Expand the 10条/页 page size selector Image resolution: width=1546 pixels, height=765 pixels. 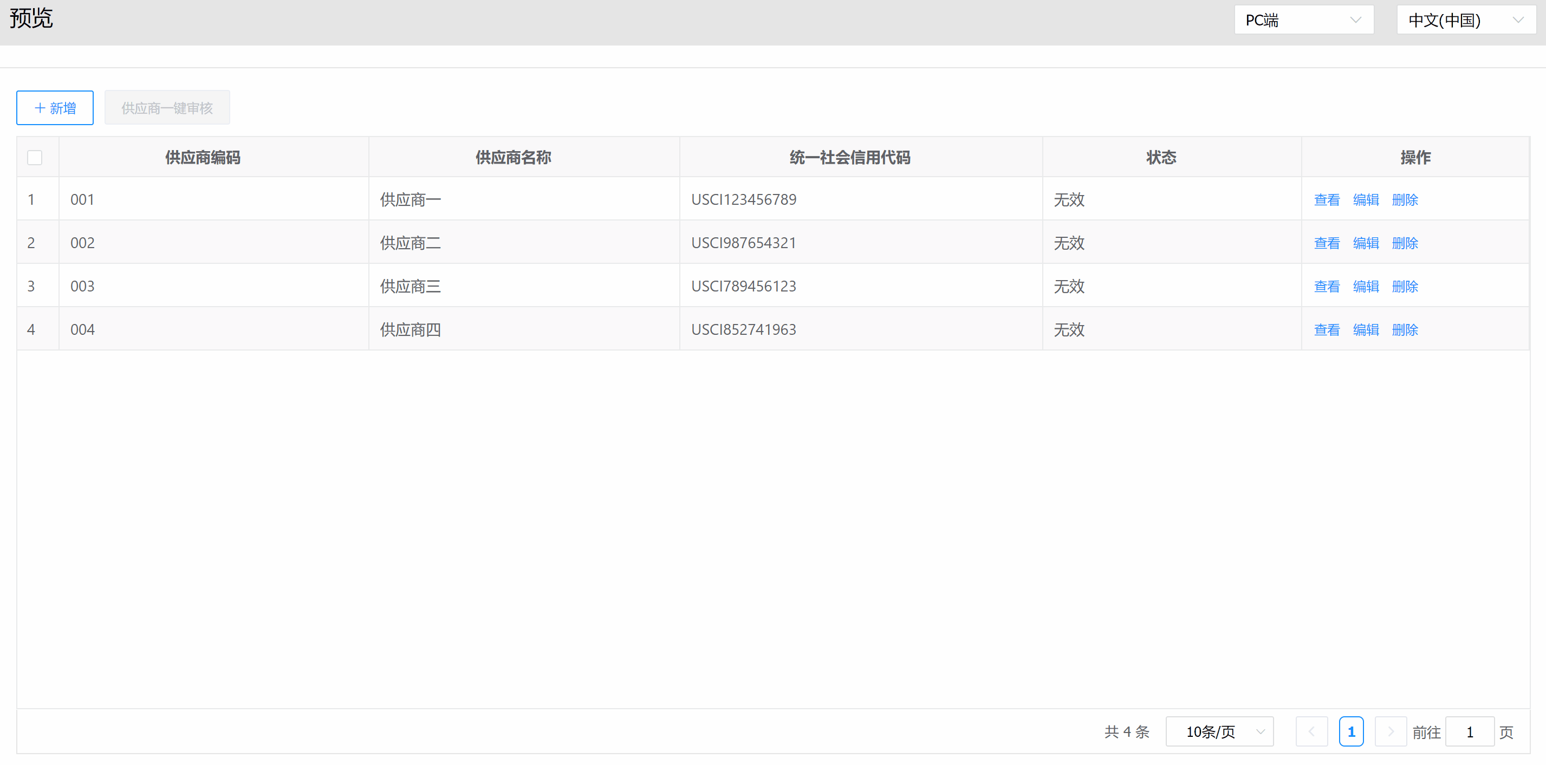tap(1219, 731)
